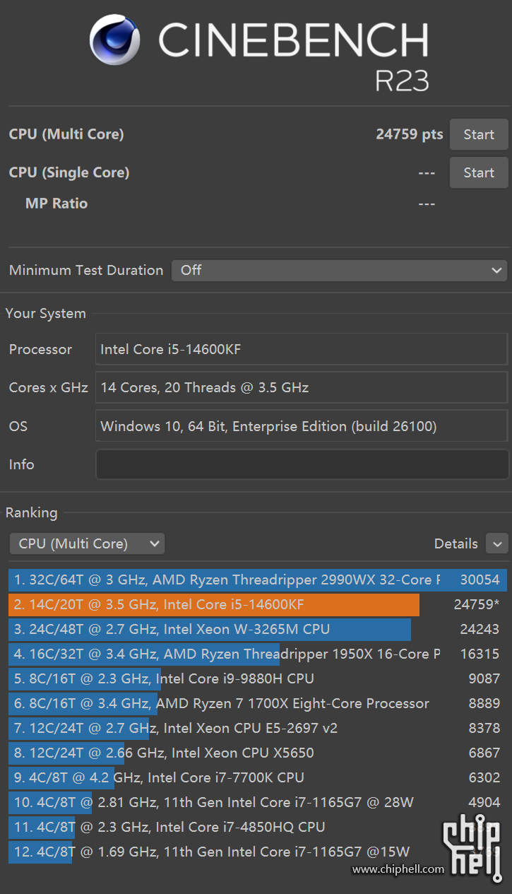Click the OS field Windows 10 Enterprise
Viewport: 512px width, 894px height.
click(x=302, y=426)
